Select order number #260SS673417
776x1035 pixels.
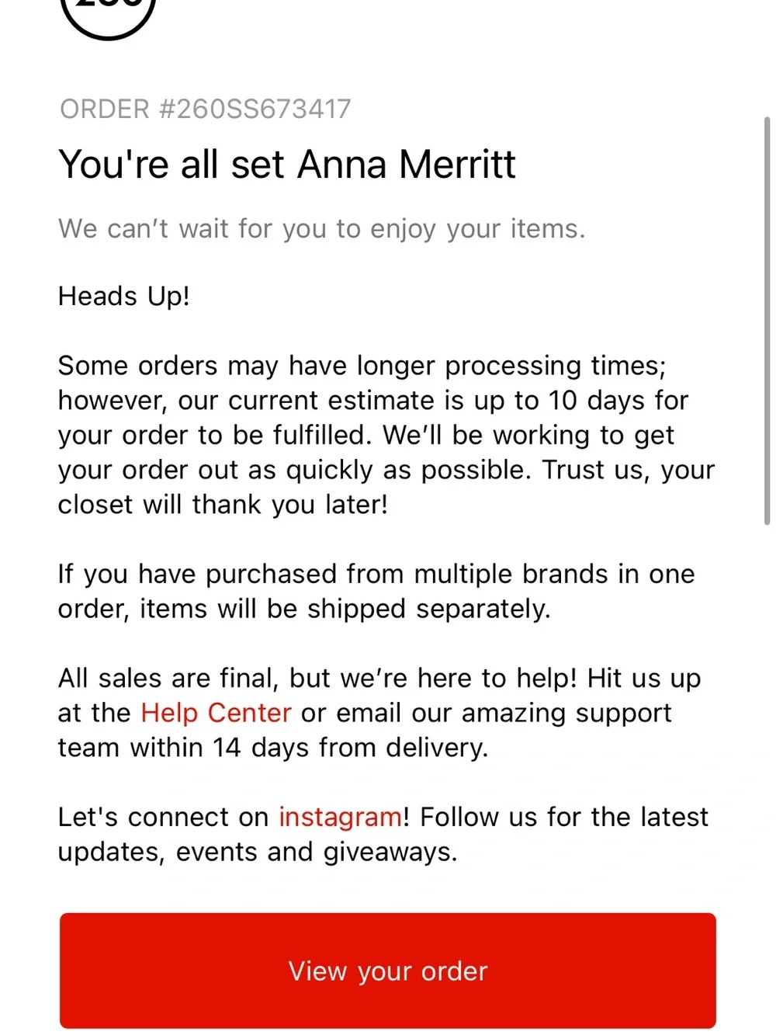(x=206, y=109)
